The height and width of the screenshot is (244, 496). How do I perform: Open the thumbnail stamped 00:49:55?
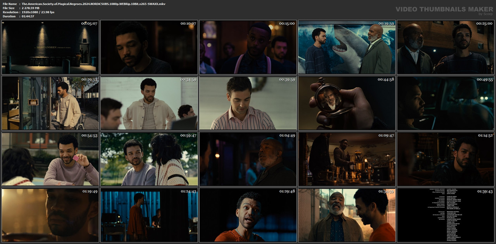click(x=446, y=103)
